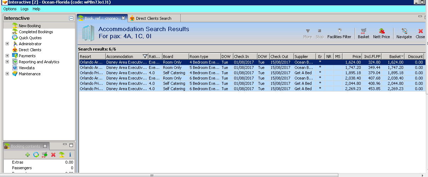Viewport: 428px width, 177px height.
Task: Collapse the Interactive panel header button
Action: [x=71, y=18]
